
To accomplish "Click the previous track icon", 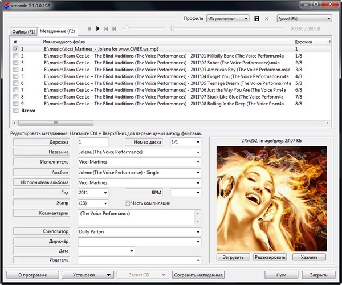I will tap(106, 28).
